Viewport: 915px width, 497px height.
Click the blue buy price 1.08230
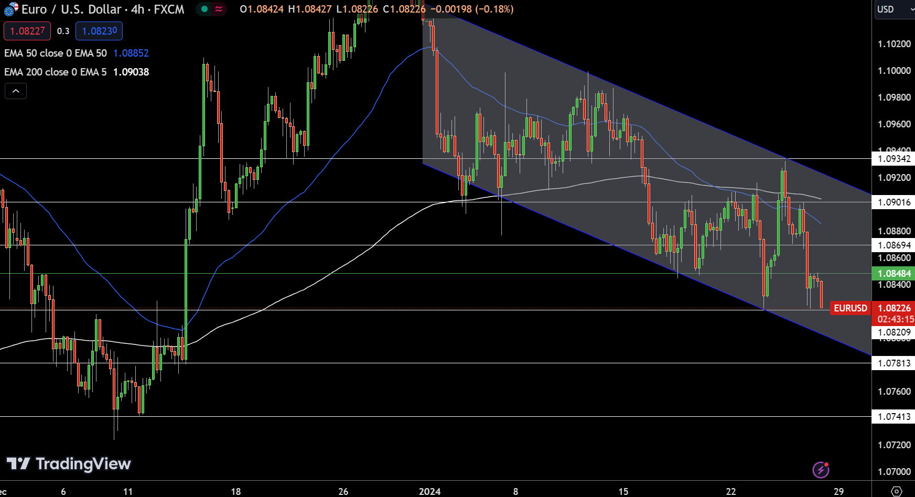point(99,31)
